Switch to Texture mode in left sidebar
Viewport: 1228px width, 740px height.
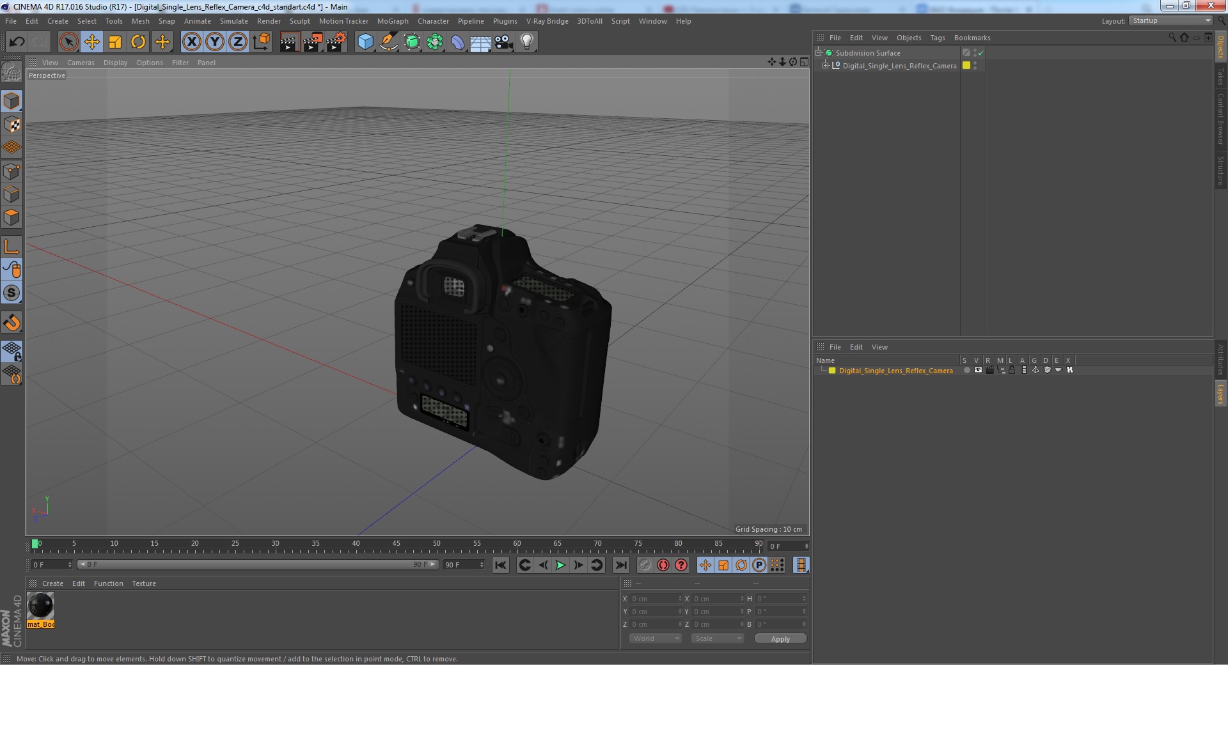[x=12, y=125]
